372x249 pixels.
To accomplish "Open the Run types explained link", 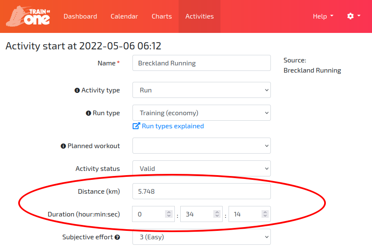I will click(172, 126).
